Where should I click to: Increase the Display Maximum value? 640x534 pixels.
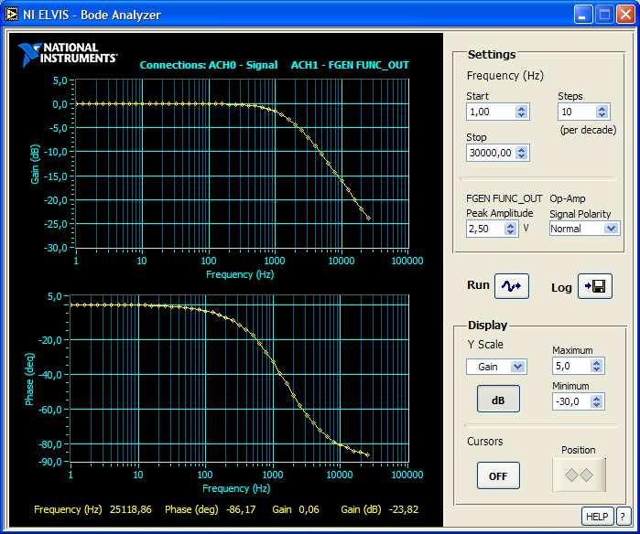click(x=596, y=363)
